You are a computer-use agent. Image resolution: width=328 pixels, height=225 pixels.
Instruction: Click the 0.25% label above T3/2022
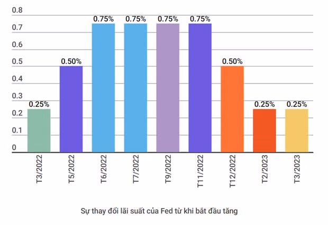pos(39,104)
